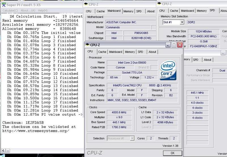Click the xtremesystems.org URL in Super PI
The width and height of the screenshot is (227, 157).
[x=36, y=131]
